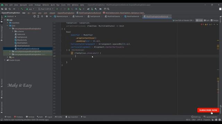
Task: Open the app run configuration dropdown
Action: [30, 9]
